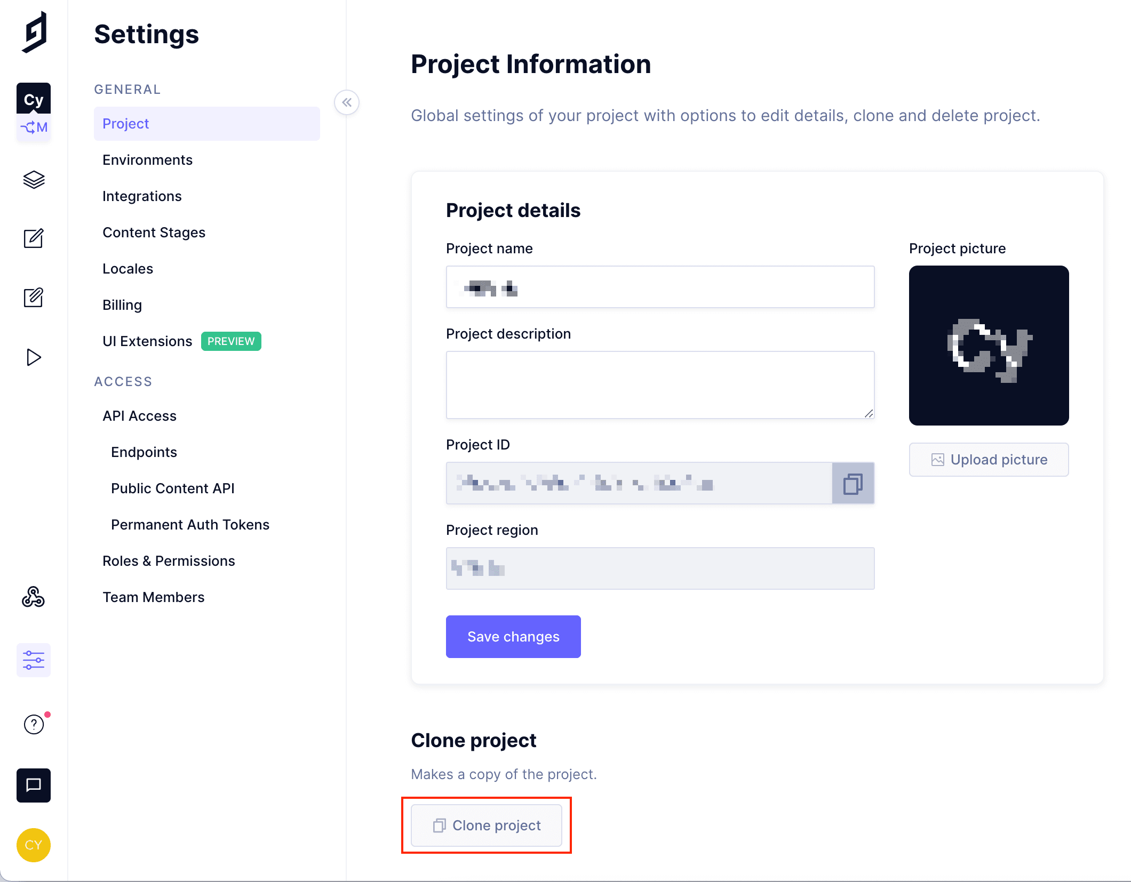Open the Content editor pencil icon
This screenshot has height=882, width=1131.
pos(34,238)
